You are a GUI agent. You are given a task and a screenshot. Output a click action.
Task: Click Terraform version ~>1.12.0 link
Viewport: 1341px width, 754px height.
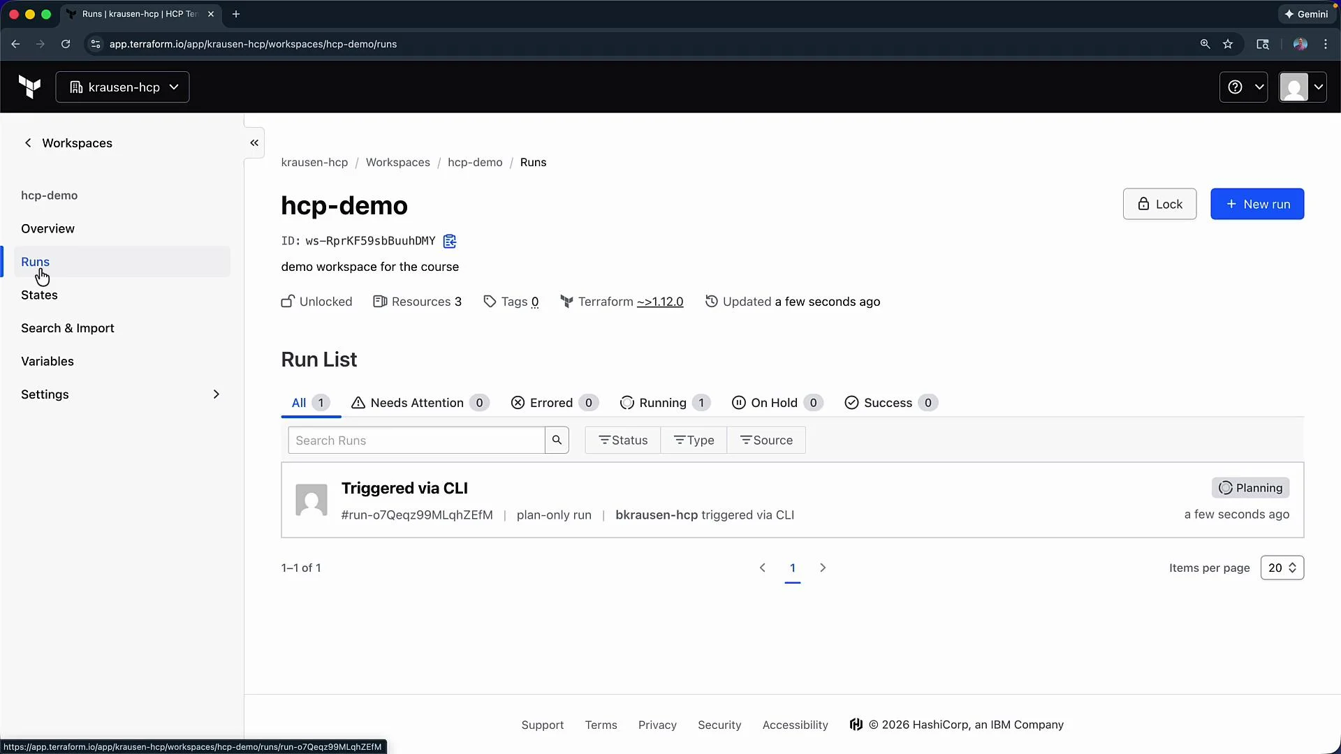(x=660, y=302)
